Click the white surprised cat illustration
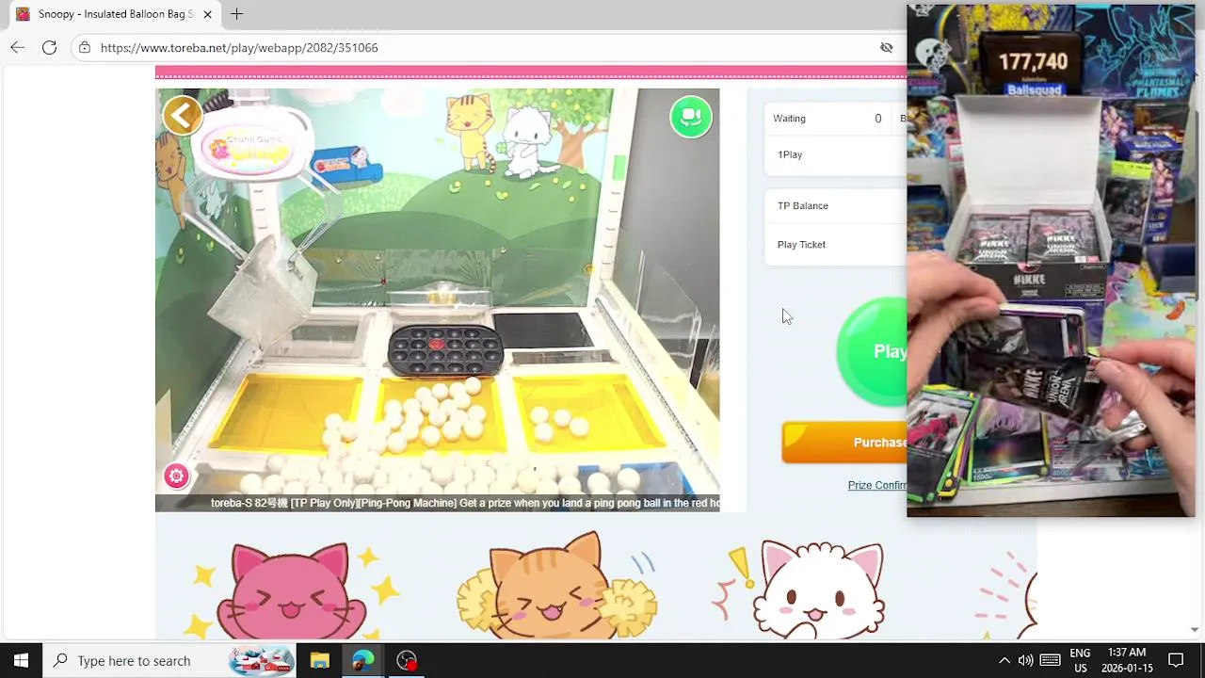 pos(822,589)
